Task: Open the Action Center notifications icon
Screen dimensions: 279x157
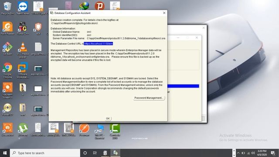Action: (x=273, y=153)
